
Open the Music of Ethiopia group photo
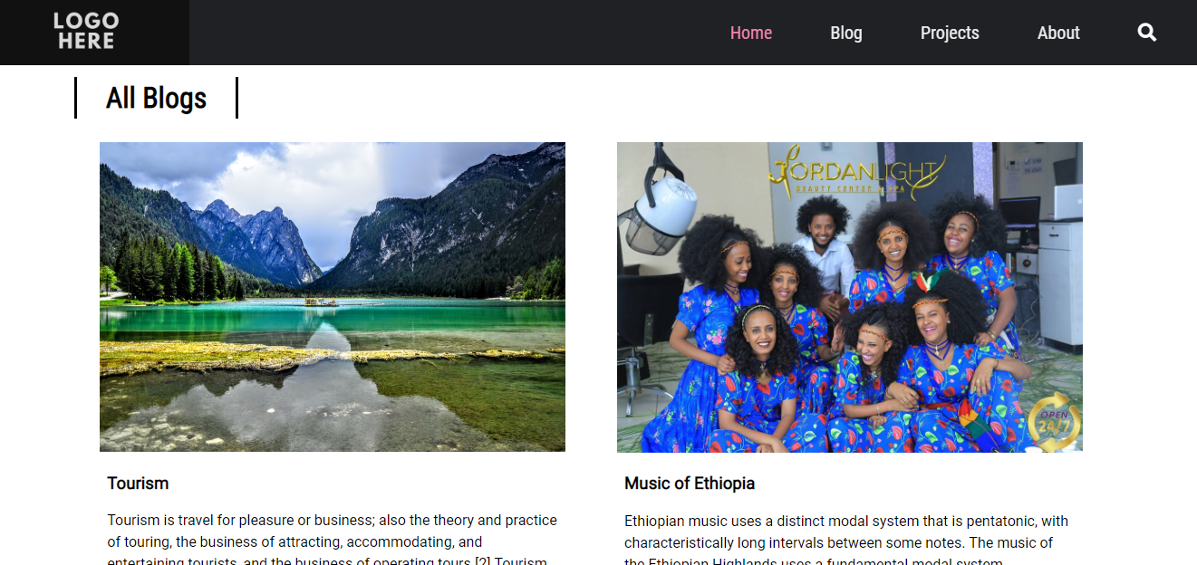click(850, 297)
